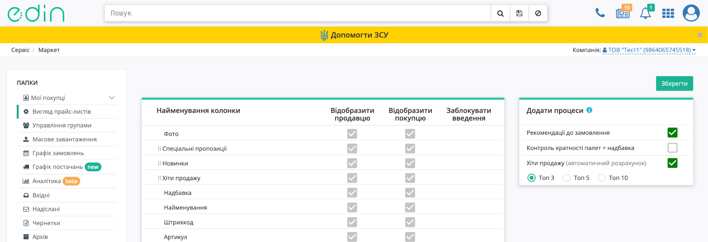708x242 pixels.
Task: Toggle Надбавка buyer display checkbox
Action: coord(410,193)
